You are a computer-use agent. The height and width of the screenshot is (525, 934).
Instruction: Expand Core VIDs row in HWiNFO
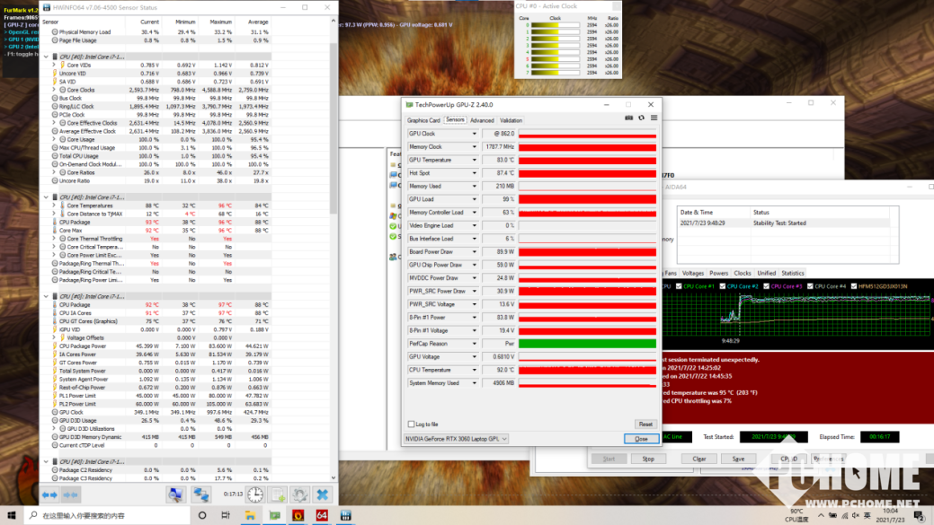54,65
